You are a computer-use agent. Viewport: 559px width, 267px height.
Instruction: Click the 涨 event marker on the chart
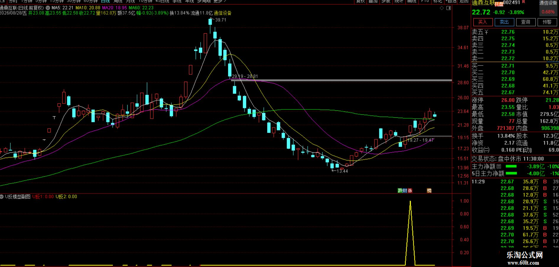(410, 191)
